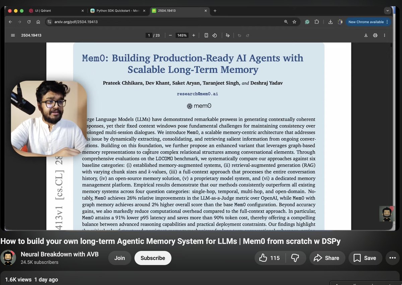Image resolution: width=402 pixels, height=285 pixels.
Task: Click the PDF redo arrow
Action: (248, 35)
